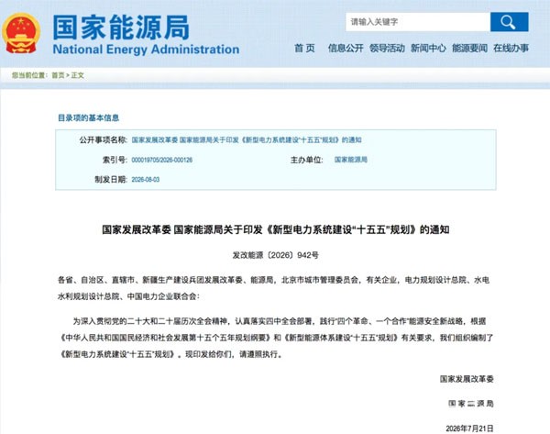Click the magnifier search button
Viewport: 550px width, 434px height.
[x=510, y=22]
